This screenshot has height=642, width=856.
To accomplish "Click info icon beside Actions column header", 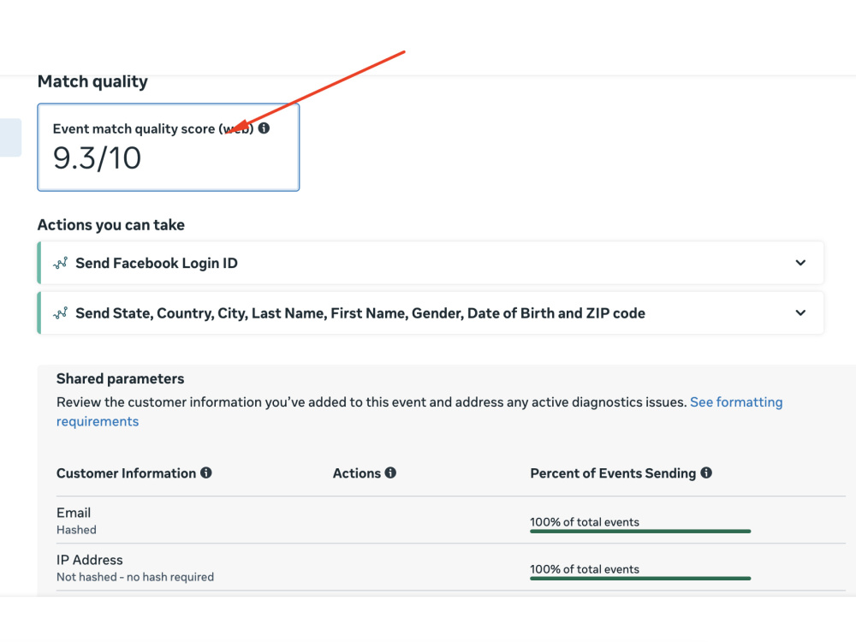I will tap(390, 473).
